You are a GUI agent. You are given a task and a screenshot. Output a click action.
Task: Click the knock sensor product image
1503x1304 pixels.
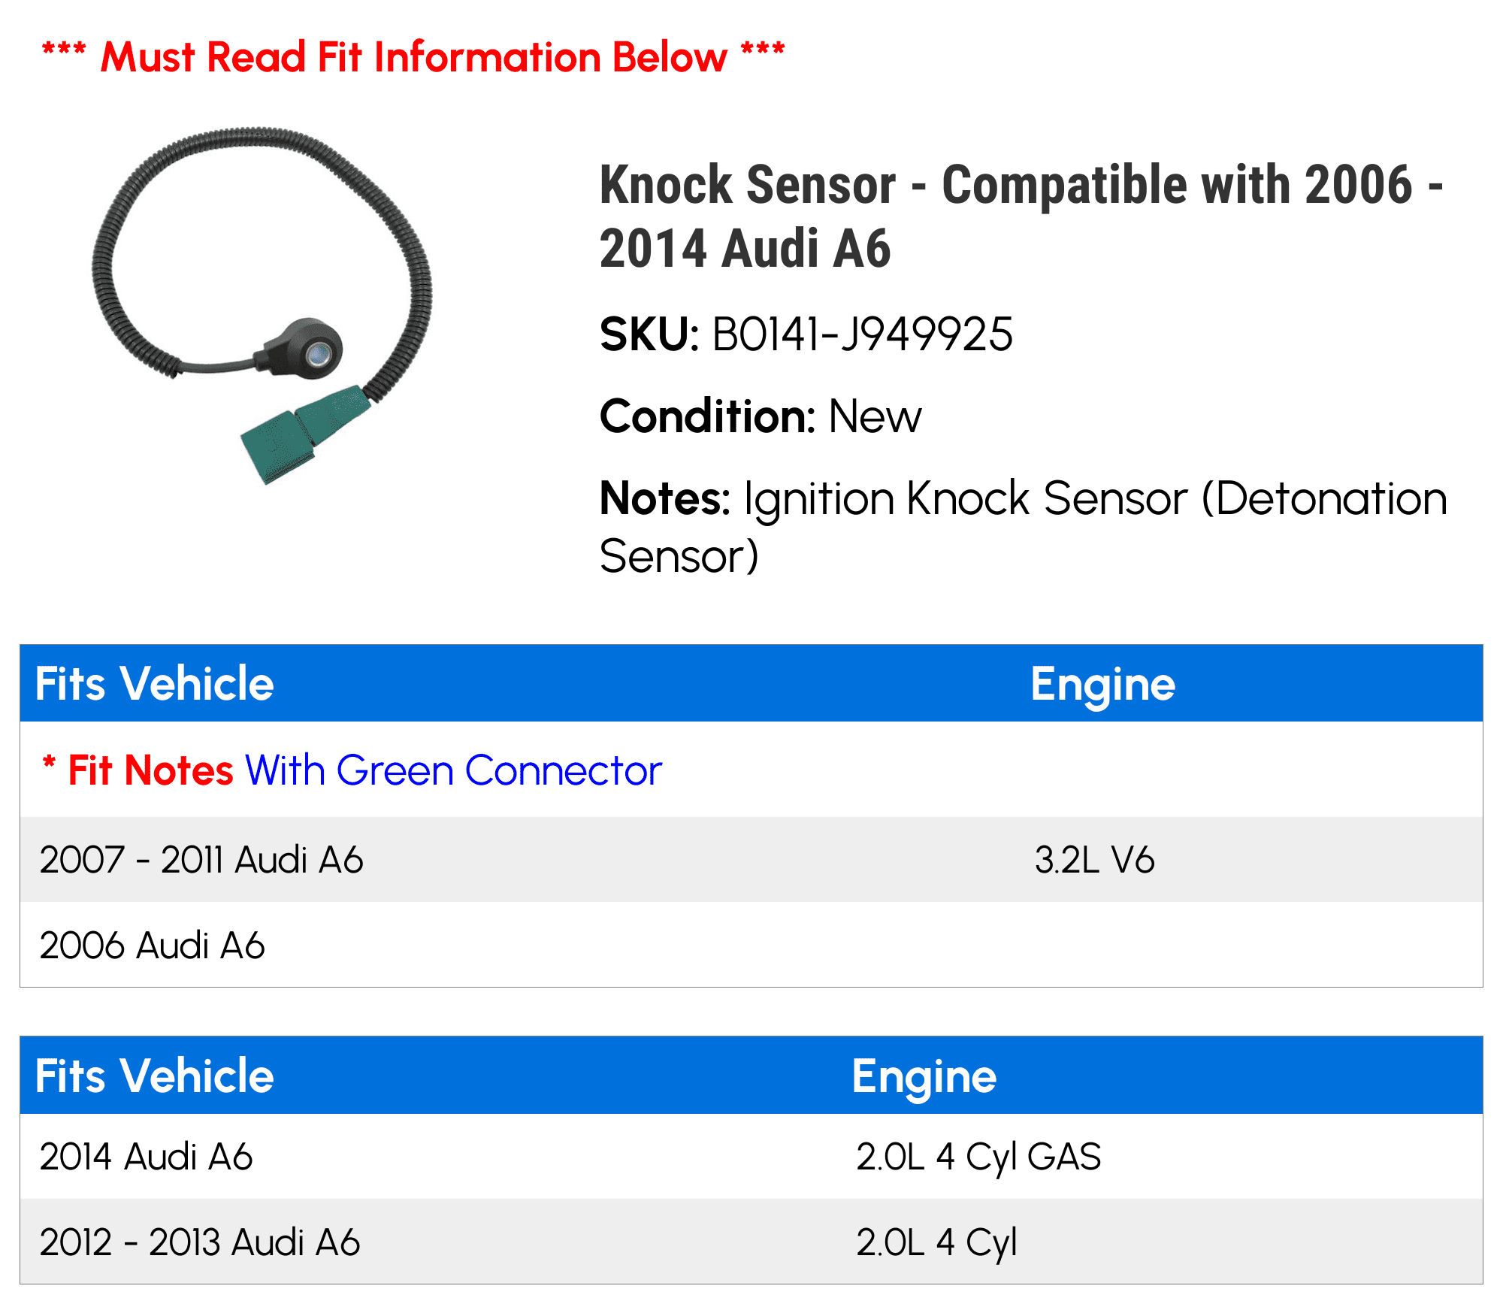coord(262,306)
